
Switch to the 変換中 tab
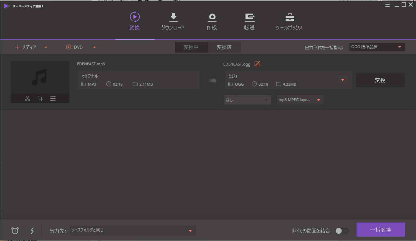191,47
